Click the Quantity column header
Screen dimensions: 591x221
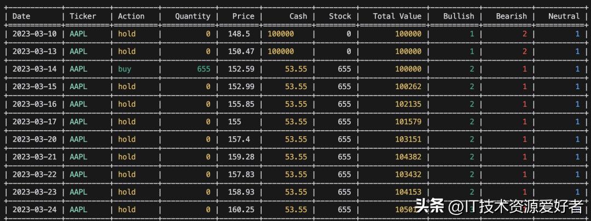[x=193, y=16]
